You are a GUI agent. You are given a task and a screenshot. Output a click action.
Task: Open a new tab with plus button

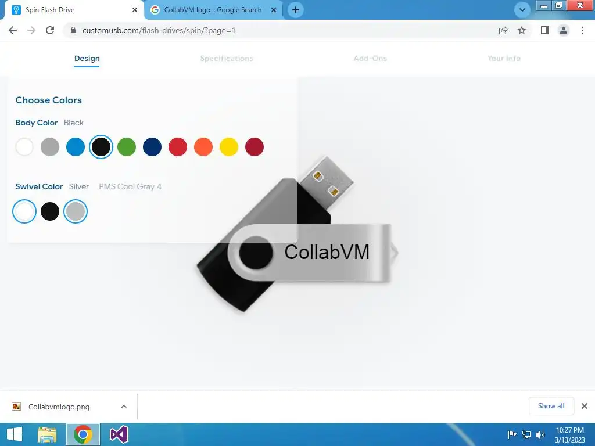[296, 10]
